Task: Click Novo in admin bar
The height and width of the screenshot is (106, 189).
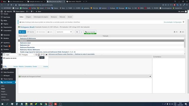Action: click(x=38, y=11)
